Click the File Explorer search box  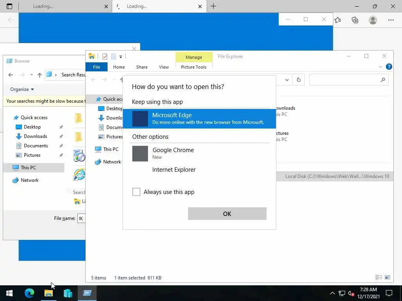tap(349, 80)
